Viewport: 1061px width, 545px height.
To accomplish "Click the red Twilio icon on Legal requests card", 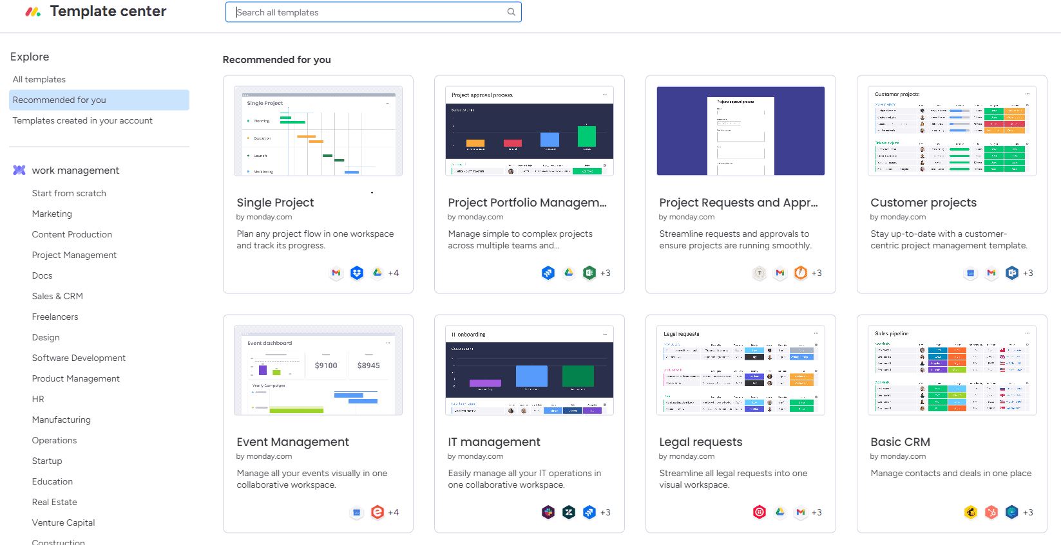I will [760, 512].
